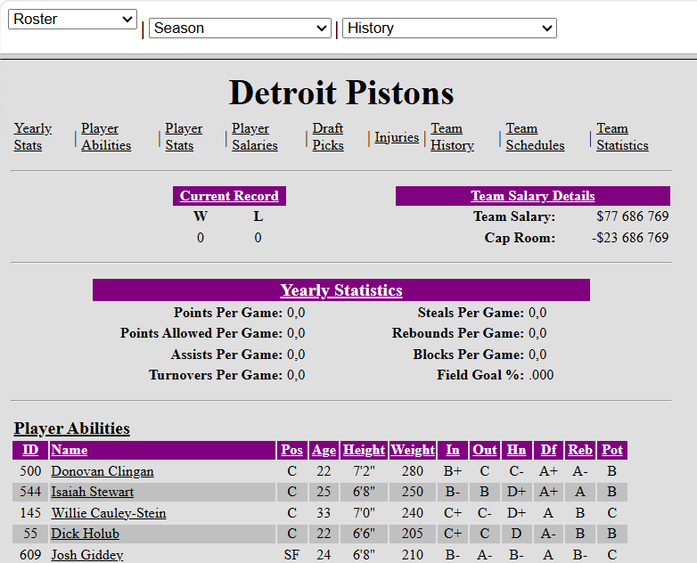Sort the table by Height column
This screenshot has height=563, width=697.
[364, 450]
